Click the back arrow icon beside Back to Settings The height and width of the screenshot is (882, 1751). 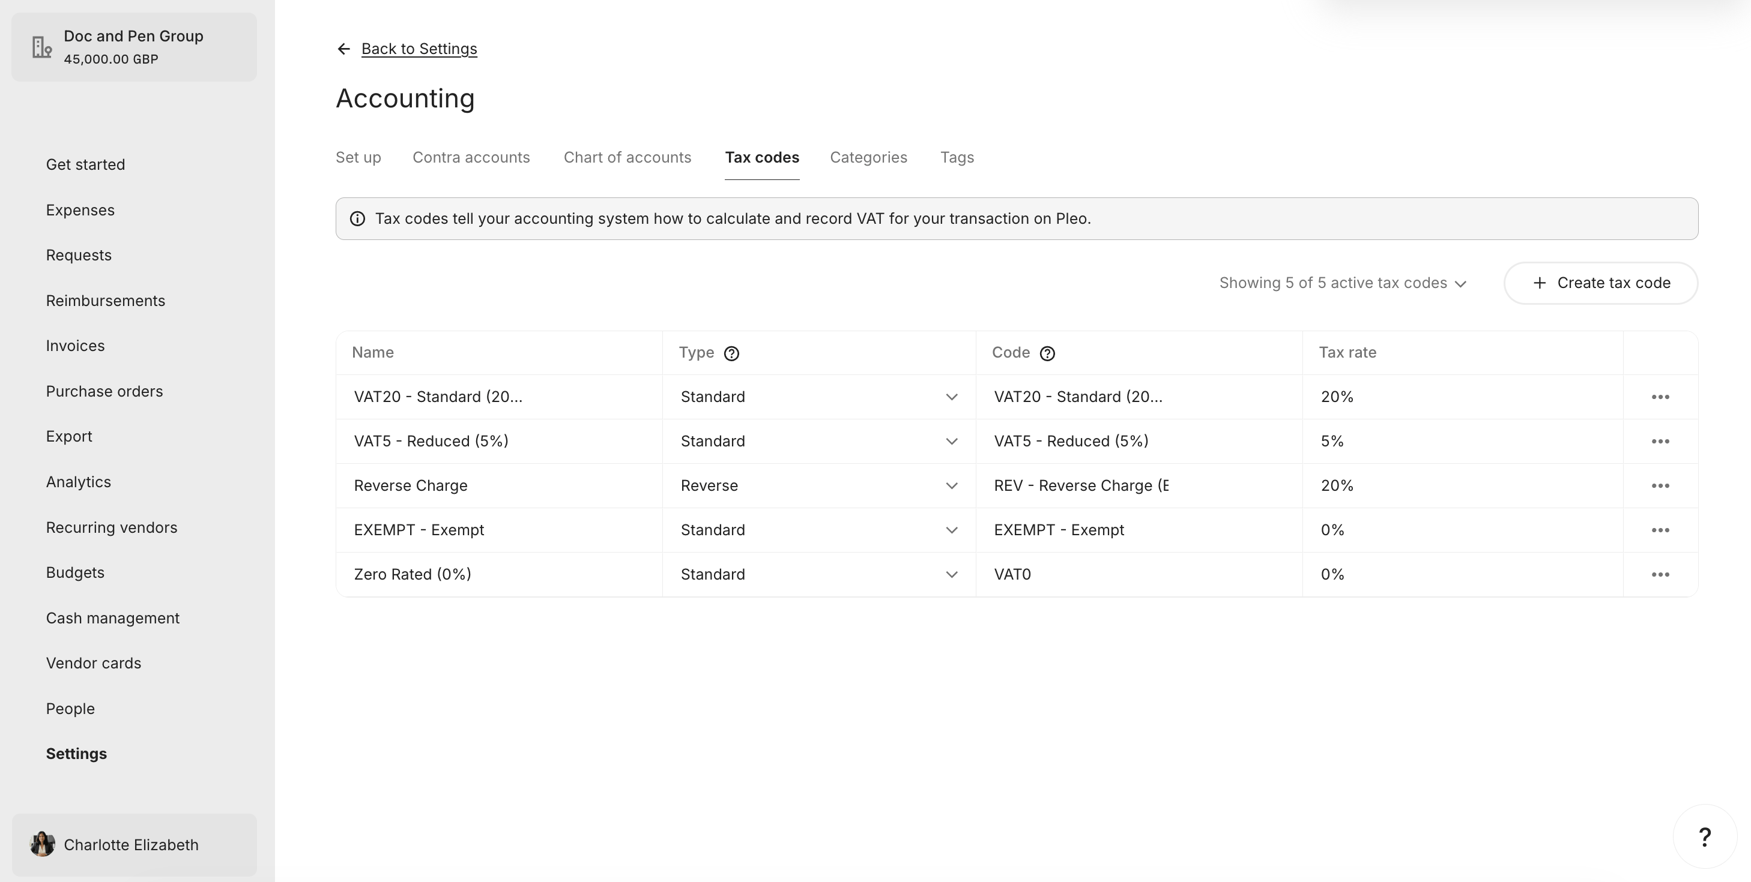344,49
